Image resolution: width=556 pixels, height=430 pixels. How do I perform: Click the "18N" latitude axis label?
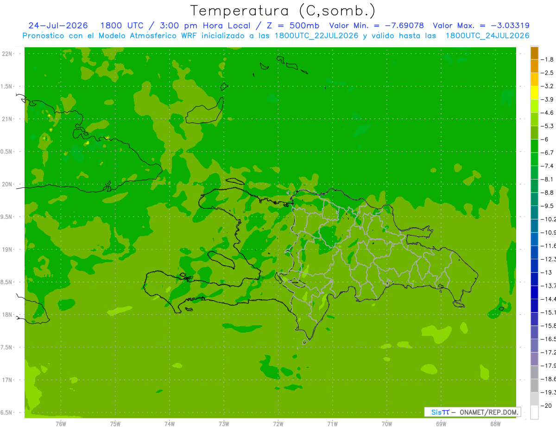coord(7,314)
